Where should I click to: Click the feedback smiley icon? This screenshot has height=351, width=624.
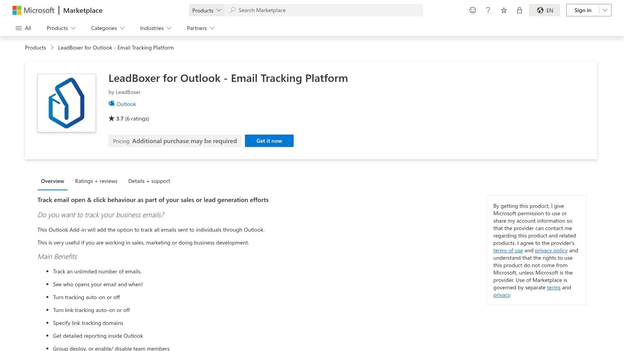(472, 10)
